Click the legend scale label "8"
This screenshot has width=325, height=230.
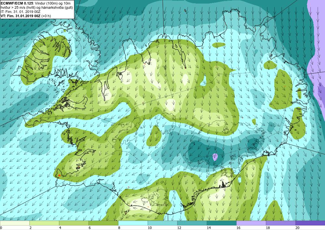[x=119, y=228]
